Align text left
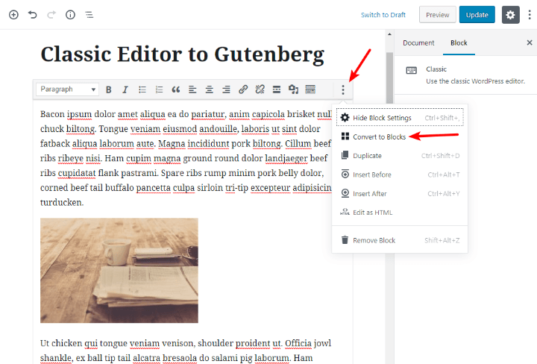Image resolution: width=537 pixels, height=364 pixels. pyautogui.click(x=192, y=90)
